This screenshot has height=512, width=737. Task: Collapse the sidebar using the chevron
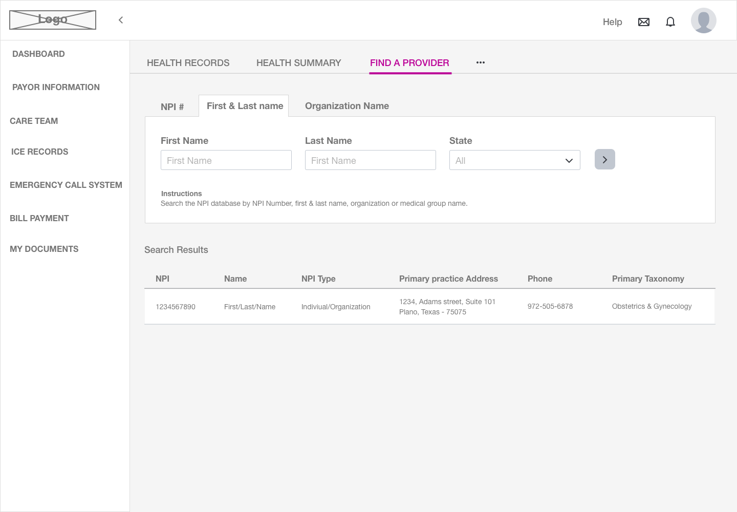120,20
